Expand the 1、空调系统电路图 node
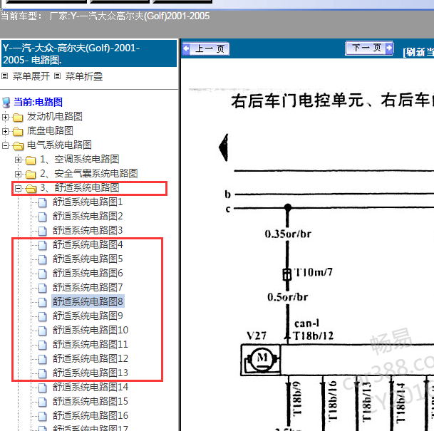This screenshot has width=434, height=431. click(x=18, y=160)
